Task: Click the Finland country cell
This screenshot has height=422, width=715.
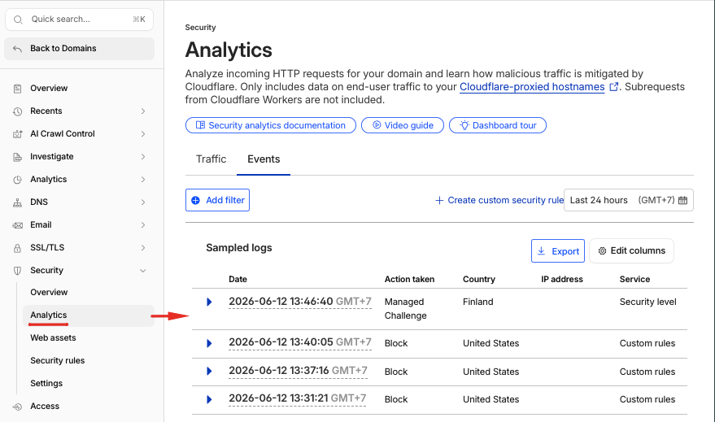Action: (477, 302)
